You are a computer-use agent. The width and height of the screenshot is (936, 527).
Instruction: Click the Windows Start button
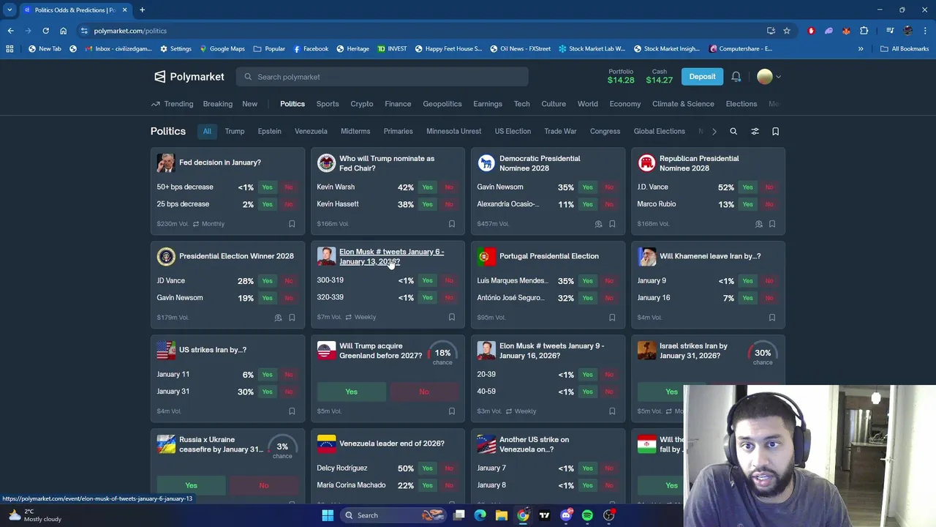(x=328, y=515)
